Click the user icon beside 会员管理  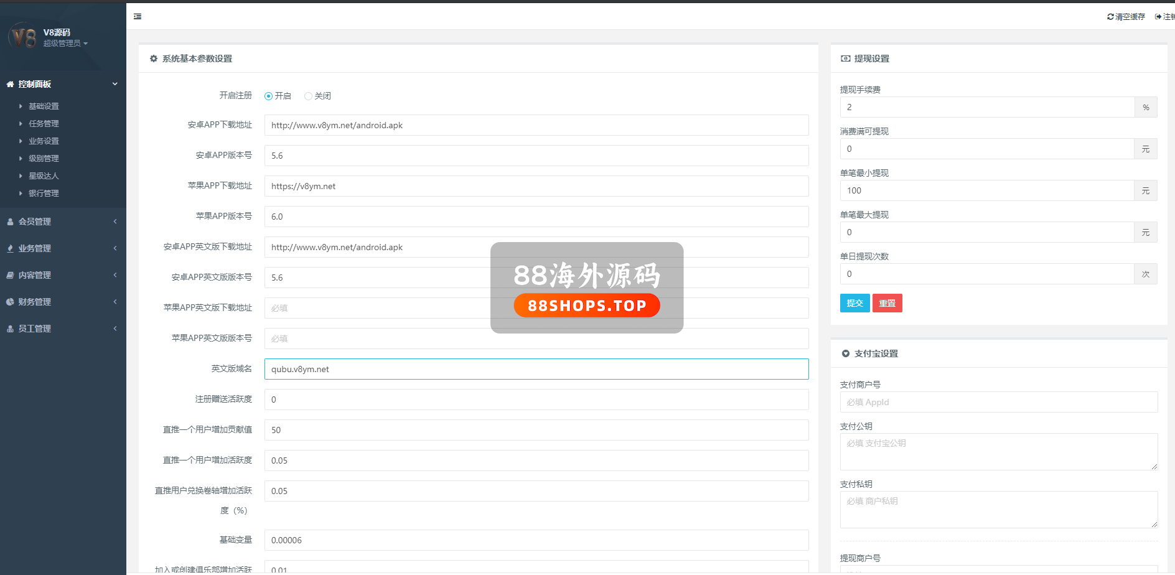click(x=10, y=222)
